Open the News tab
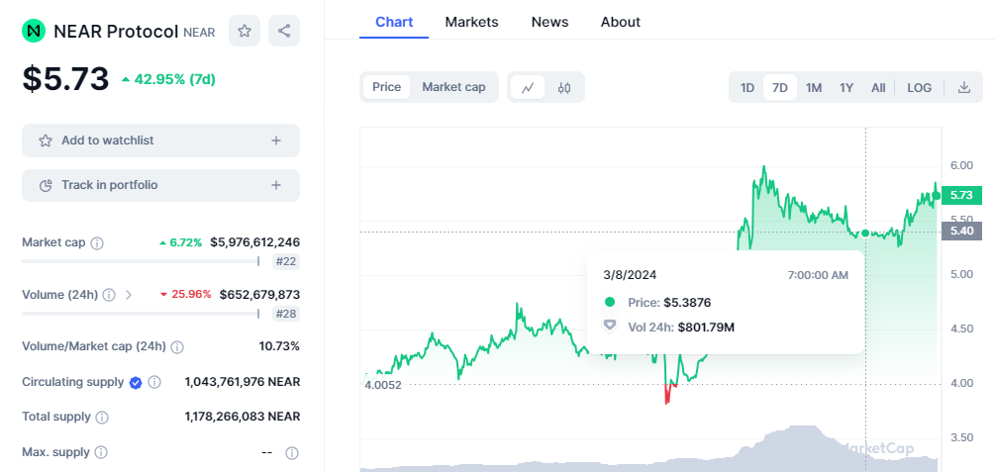This screenshot has width=995, height=472. click(x=549, y=22)
